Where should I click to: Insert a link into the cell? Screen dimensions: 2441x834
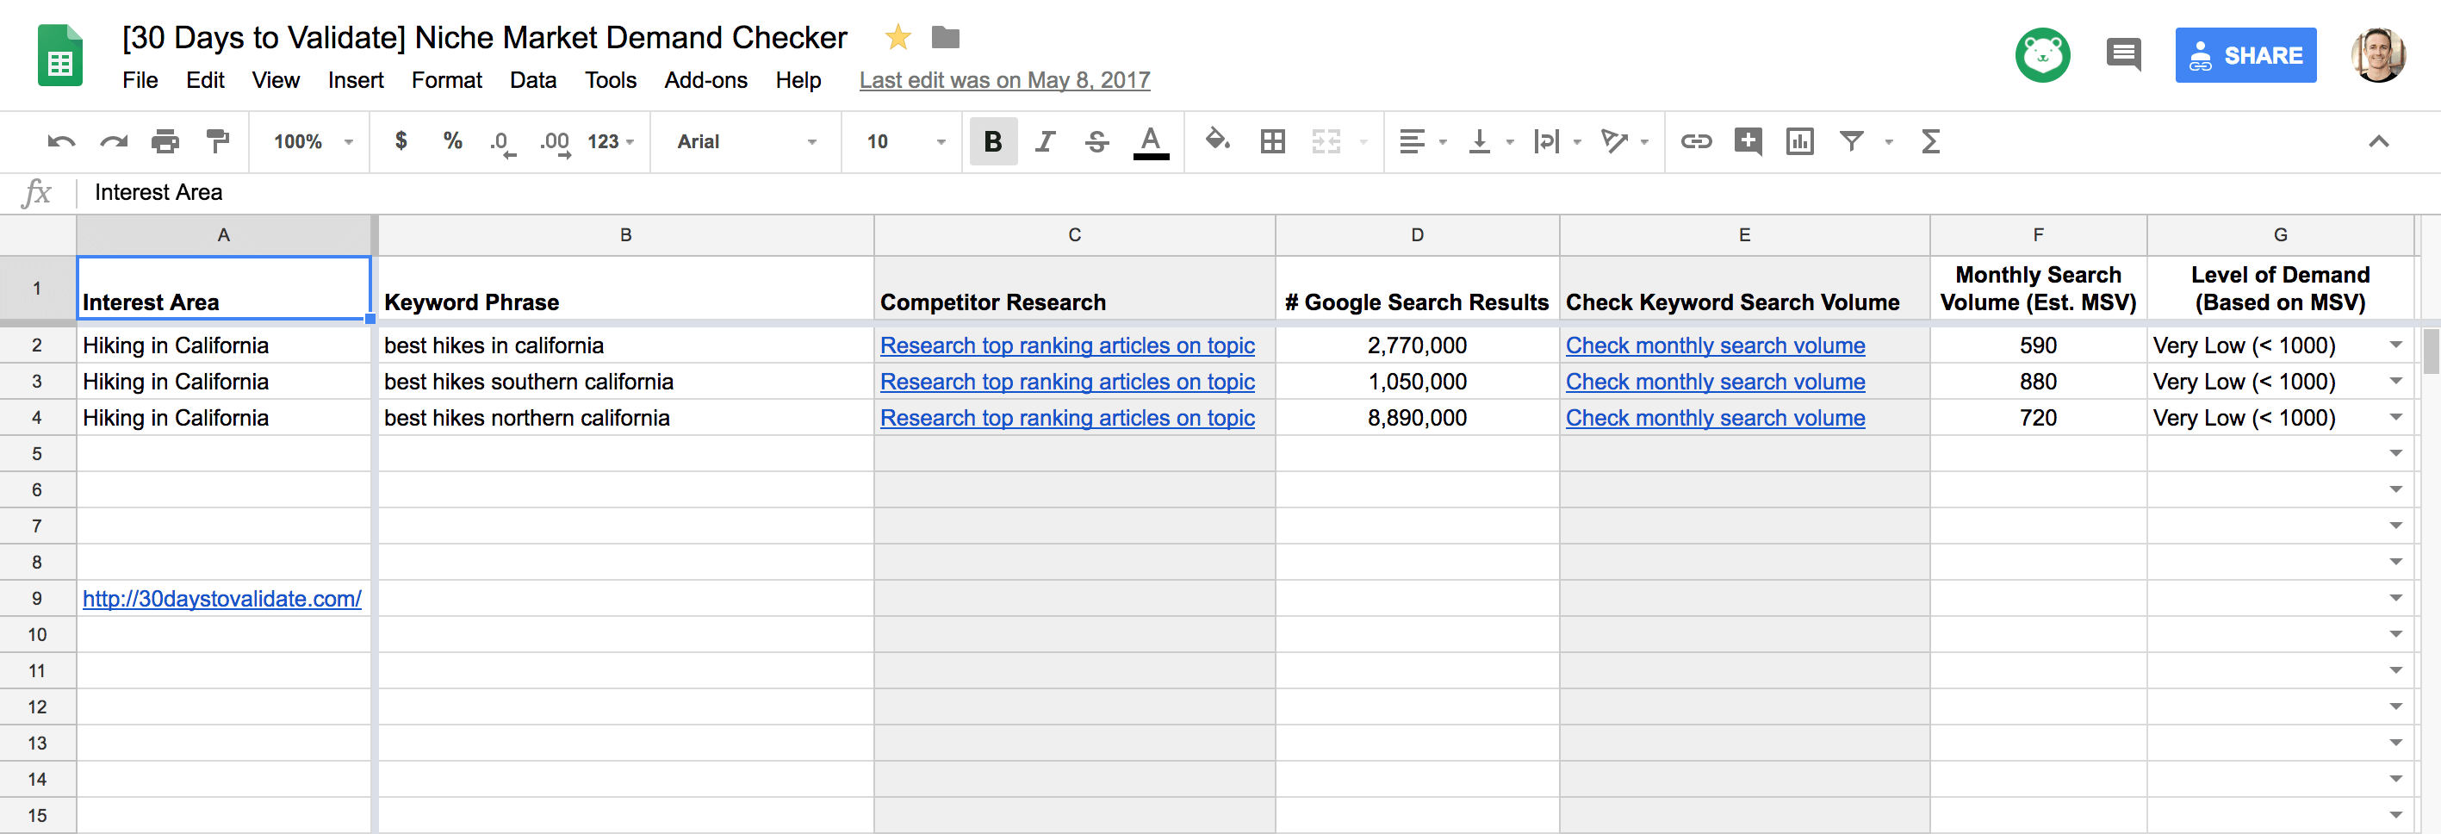click(x=1696, y=141)
